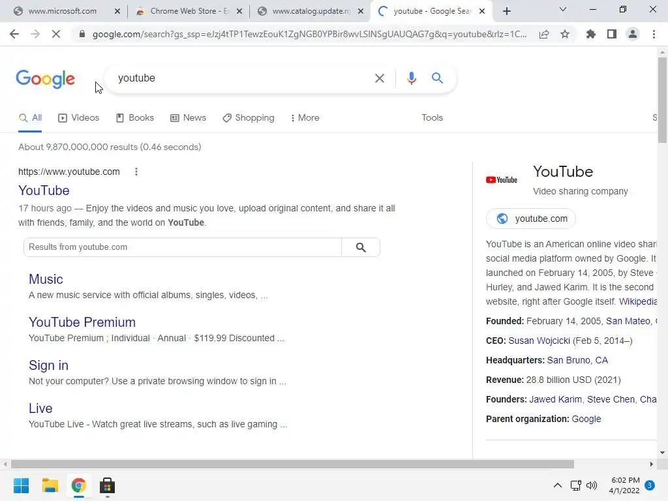
Task: Click the scroll right arrow
Action: 651,464
